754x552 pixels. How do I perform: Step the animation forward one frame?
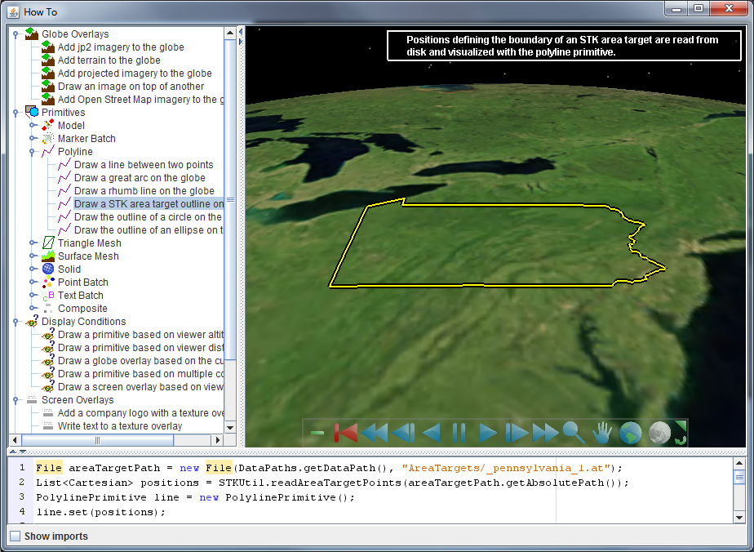tap(517, 433)
